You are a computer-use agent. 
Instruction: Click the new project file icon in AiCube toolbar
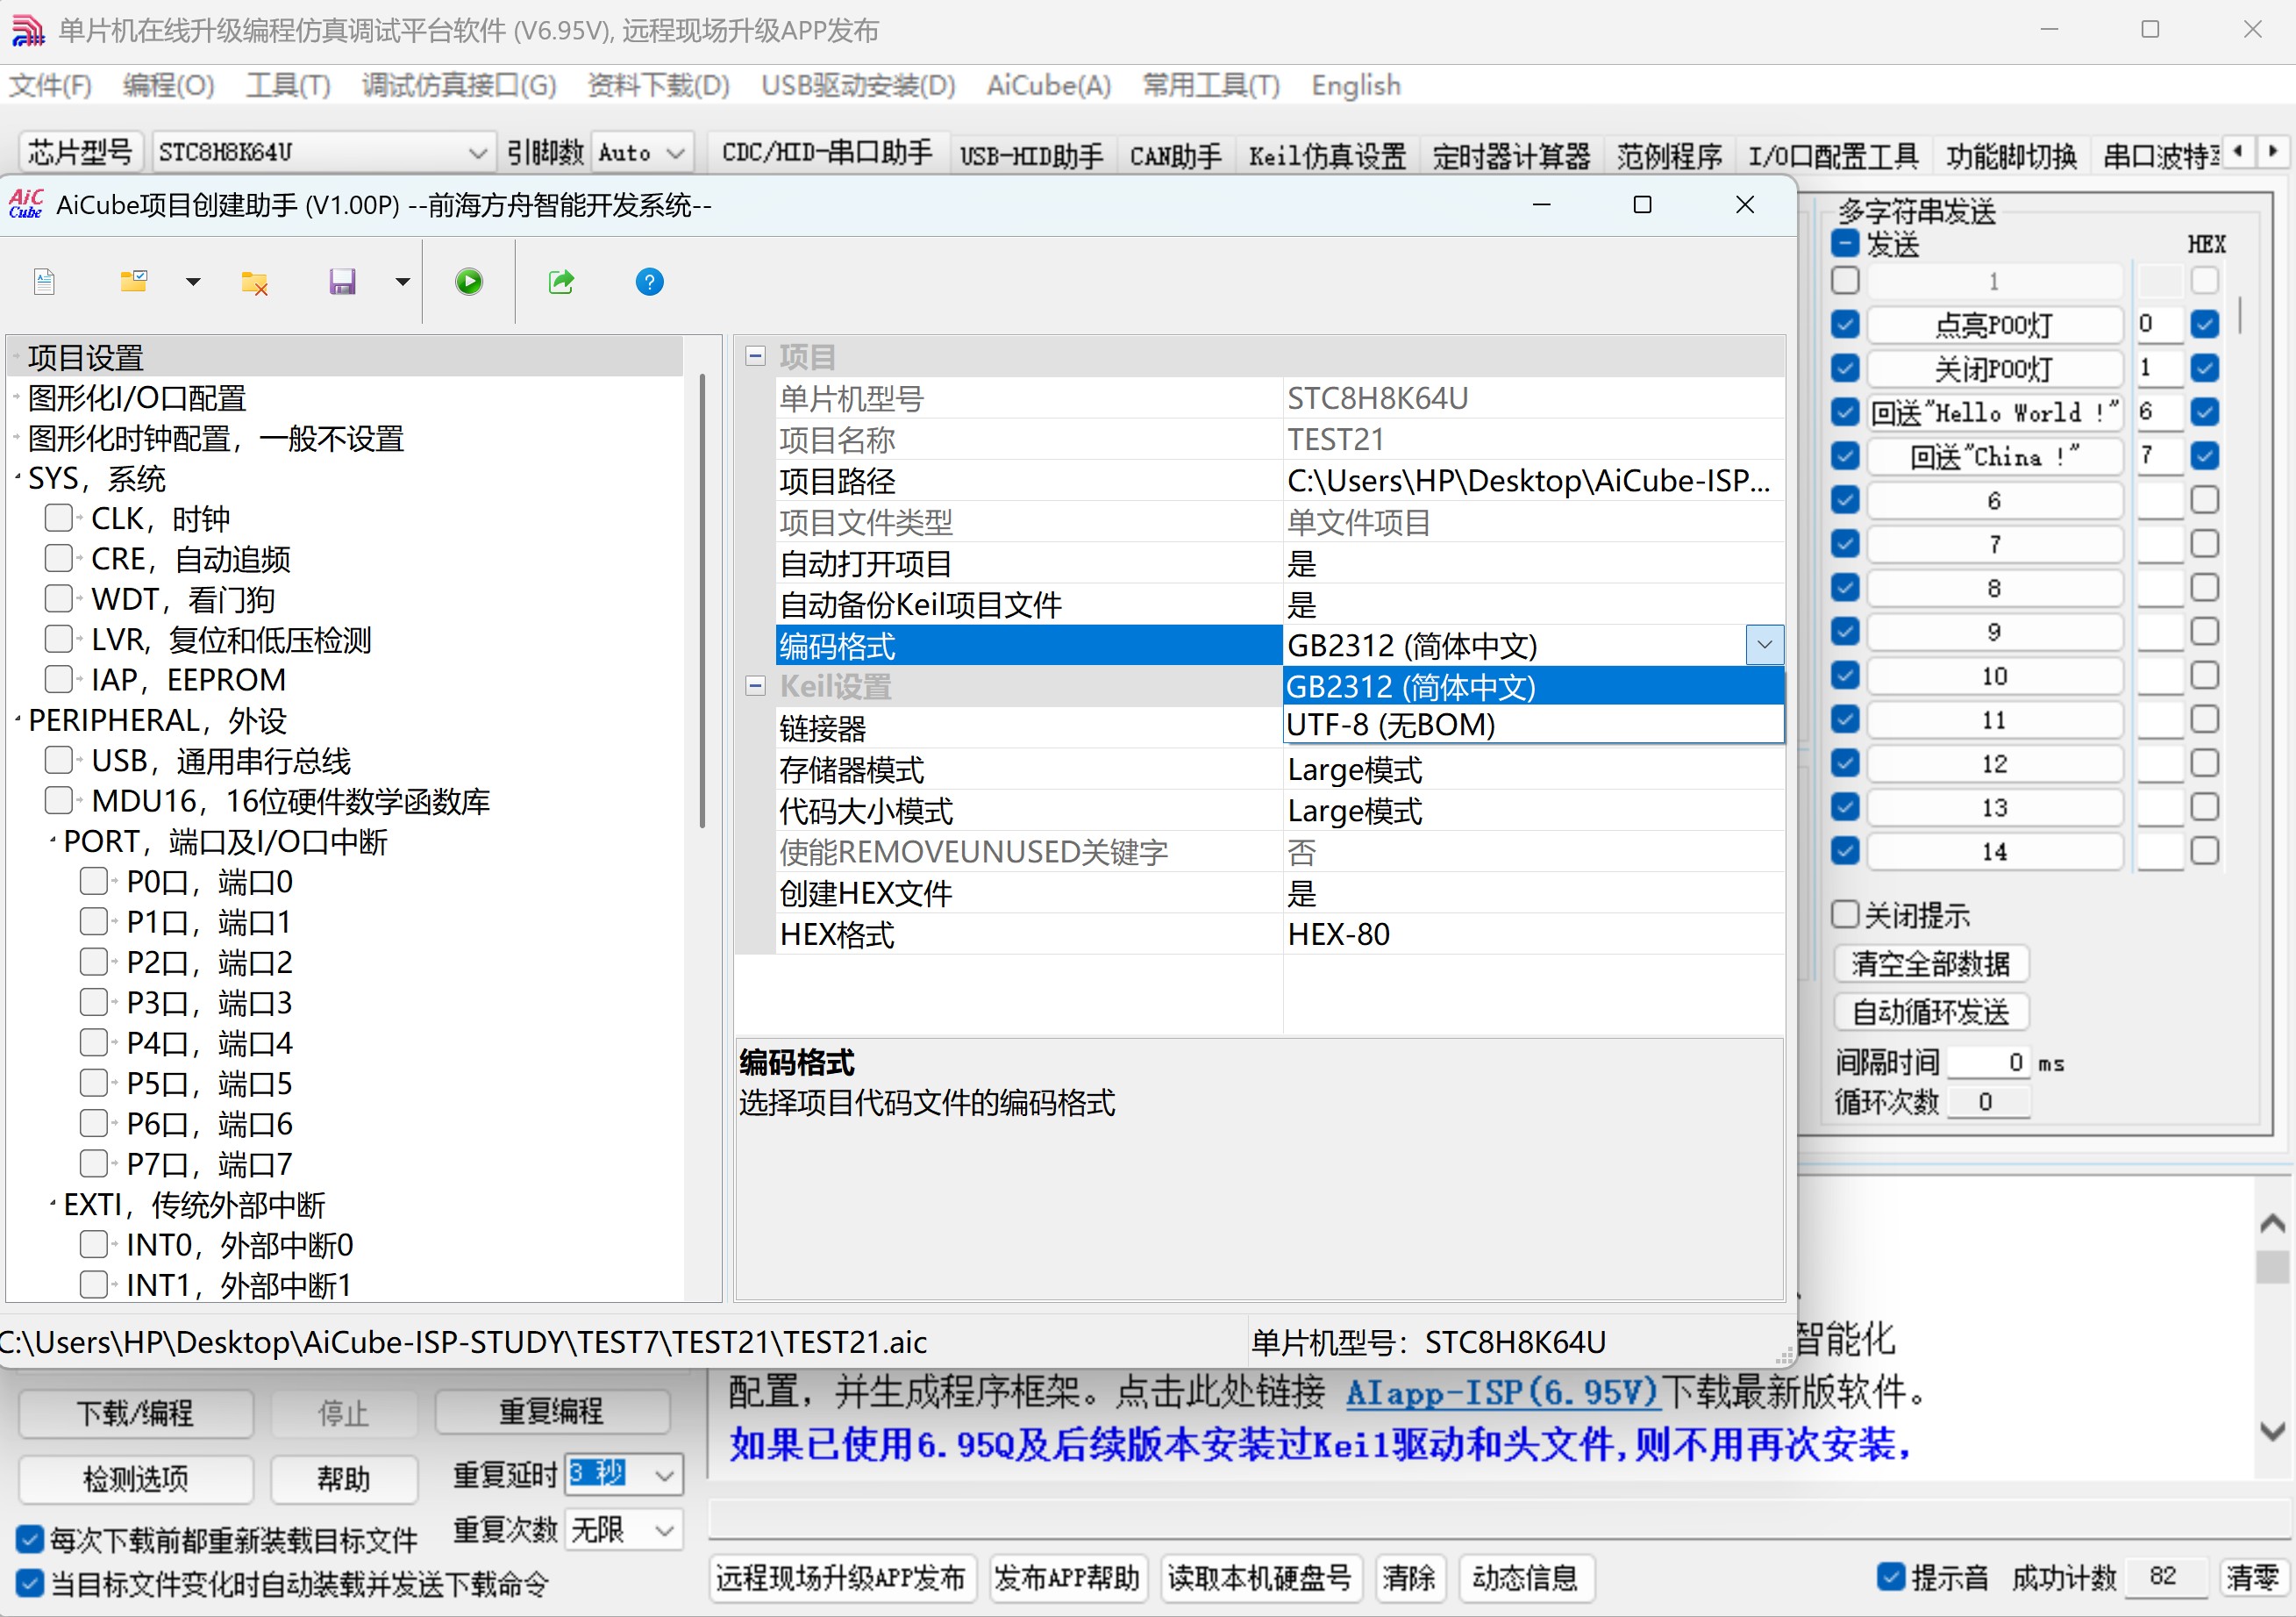tap(44, 283)
